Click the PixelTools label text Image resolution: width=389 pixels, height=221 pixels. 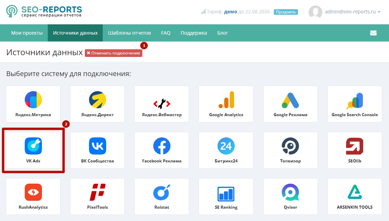tap(98, 207)
